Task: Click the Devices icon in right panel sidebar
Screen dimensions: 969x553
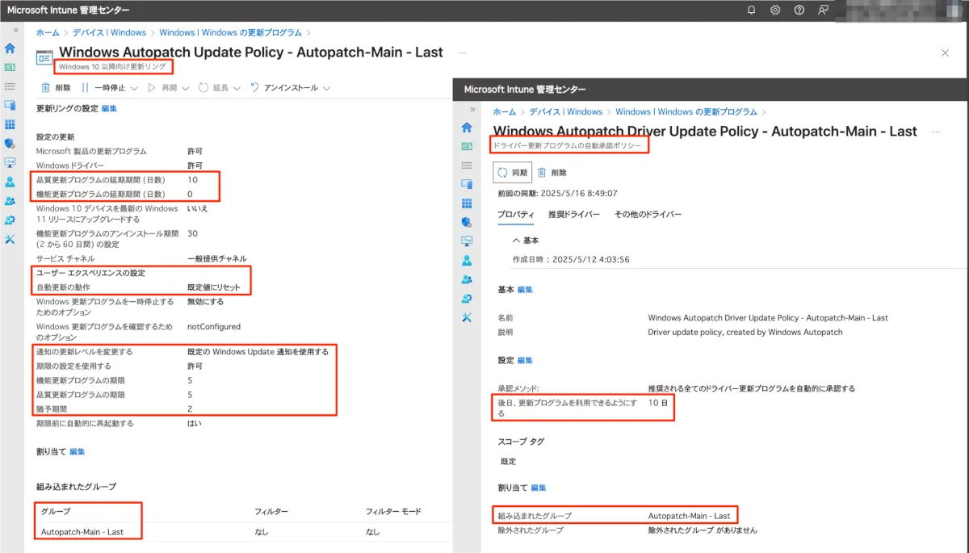Action: pos(467,184)
